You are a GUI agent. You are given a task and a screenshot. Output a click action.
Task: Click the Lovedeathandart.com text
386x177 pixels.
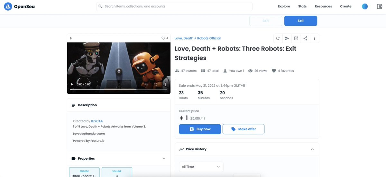[x=89, y=134]
